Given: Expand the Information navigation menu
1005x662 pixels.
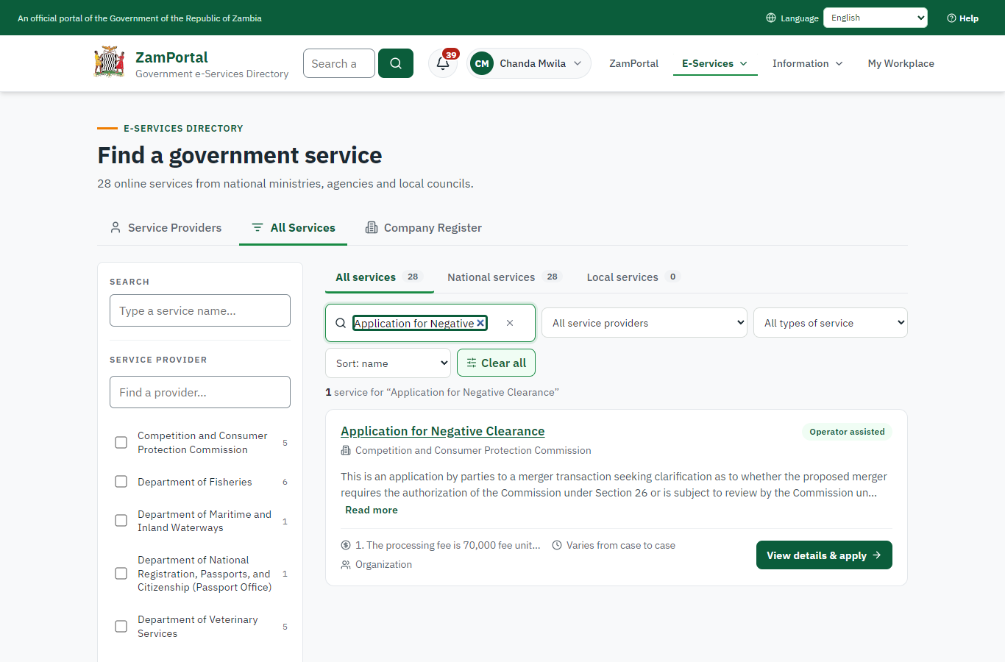Looking at the screenshot, I should click(808, 63).
